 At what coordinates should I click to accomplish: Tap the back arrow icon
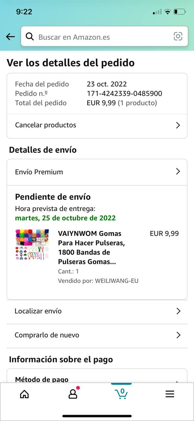pos(11,37)
